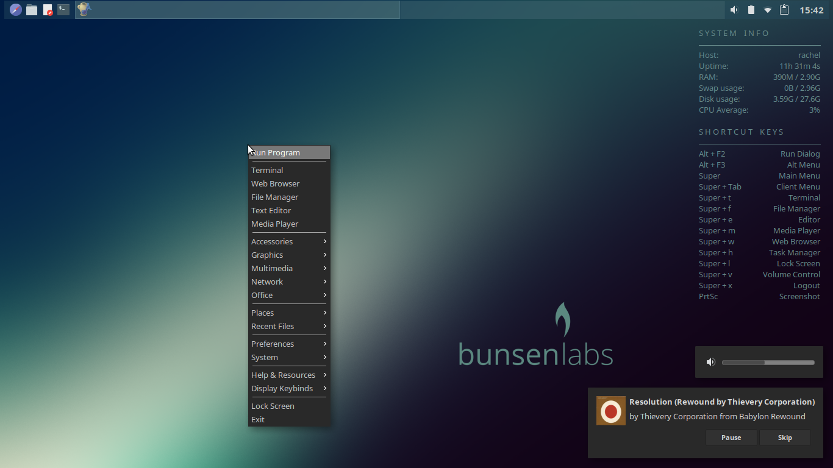Launch the file manager folder icon in panel
Image resolution: width=833 pixels, height=468 pixels.
(32, 10)
